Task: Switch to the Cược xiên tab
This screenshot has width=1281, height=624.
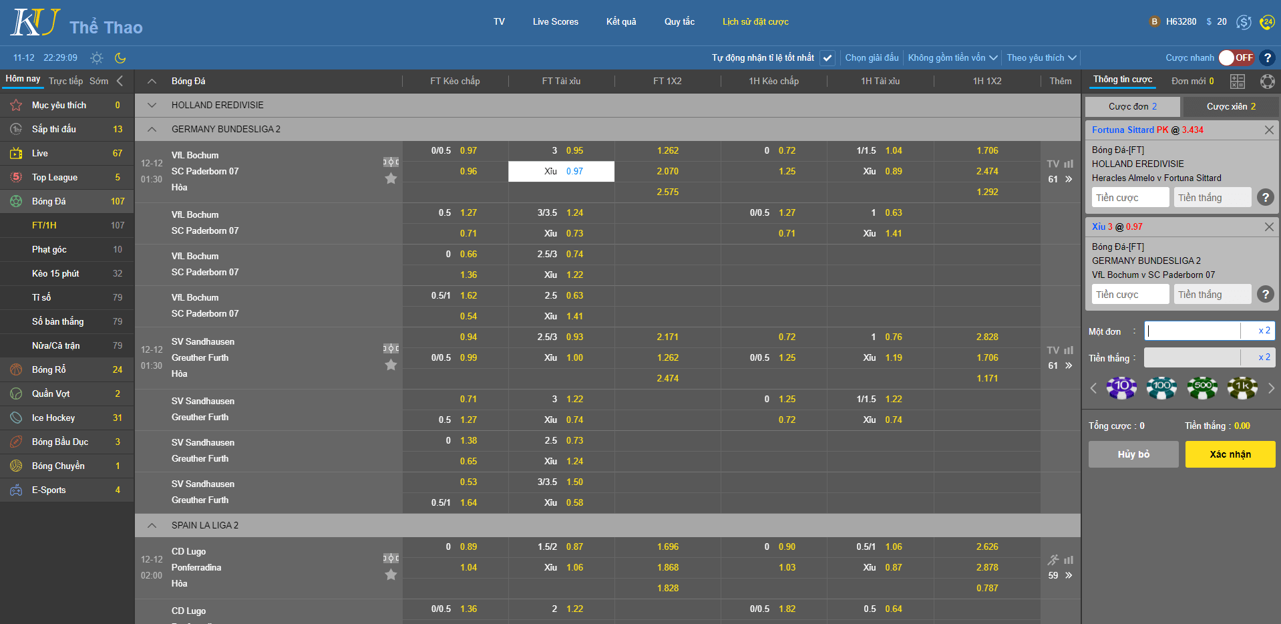Action: click(1230, 107)
